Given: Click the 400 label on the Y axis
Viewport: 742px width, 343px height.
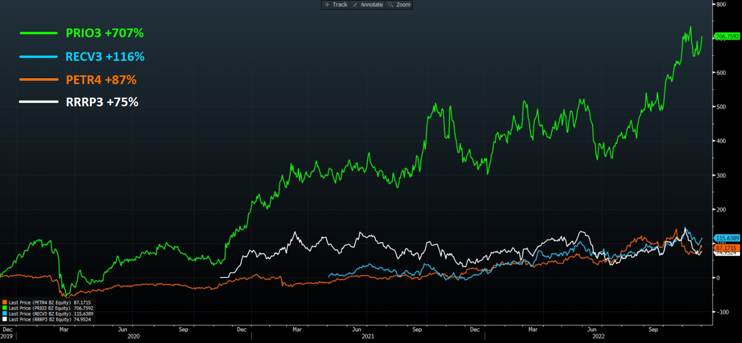Looking at the screenshot, I should point(721,141).
